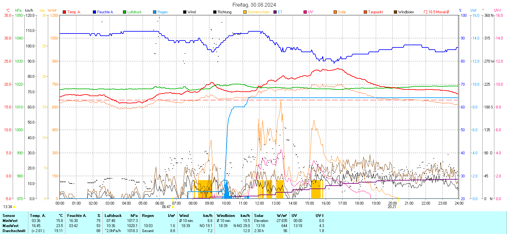Select the blue Feuchte A. legend marker
507x234 pixels.
point(94,12)
